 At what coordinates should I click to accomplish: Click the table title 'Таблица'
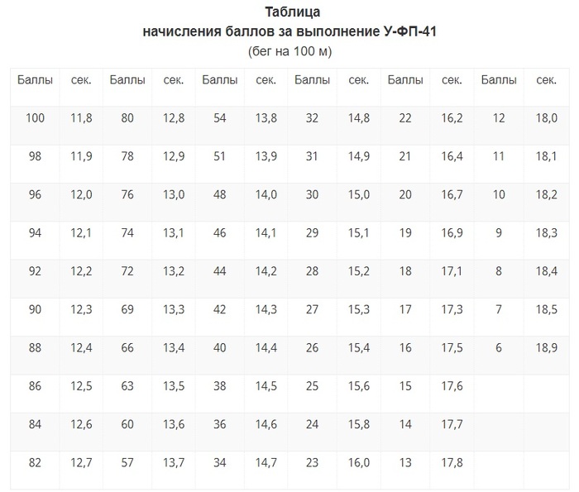tap(292, 12)
